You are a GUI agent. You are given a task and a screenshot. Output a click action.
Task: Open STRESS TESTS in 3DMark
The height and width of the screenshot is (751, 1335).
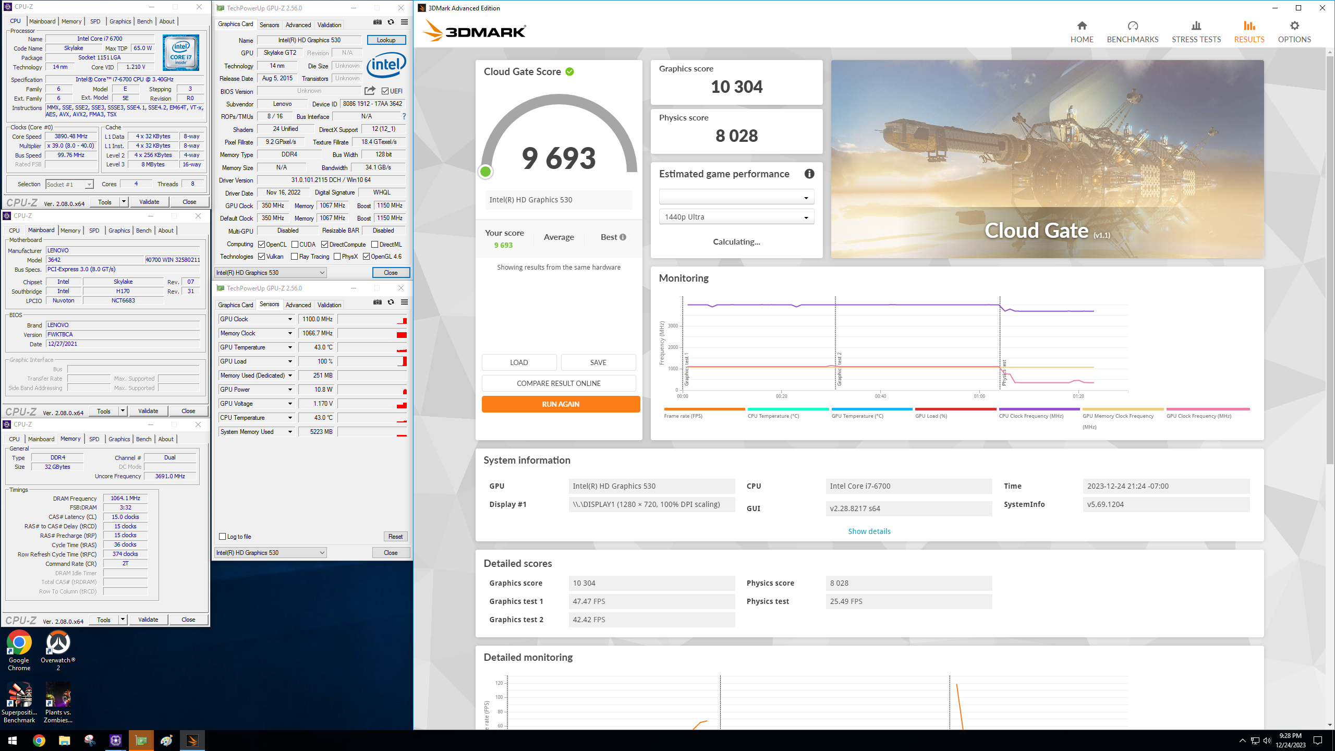(1196, 32)
